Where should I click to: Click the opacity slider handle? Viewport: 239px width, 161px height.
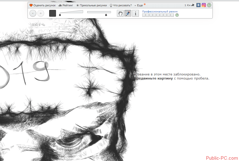pos(106,15)
